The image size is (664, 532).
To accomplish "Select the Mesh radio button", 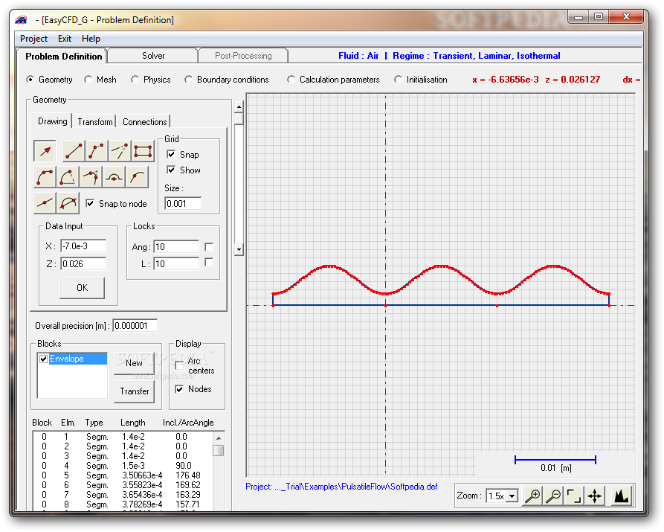I will point(88,80).
